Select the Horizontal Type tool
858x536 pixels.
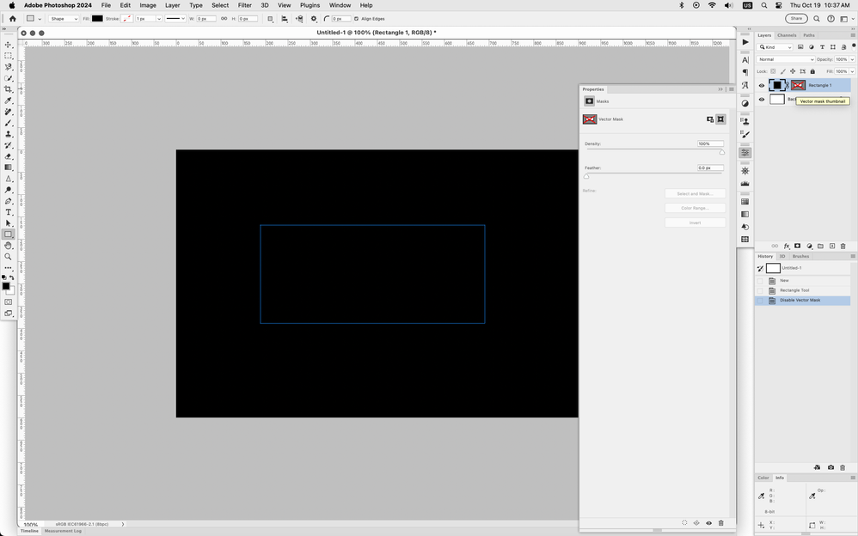9,212
